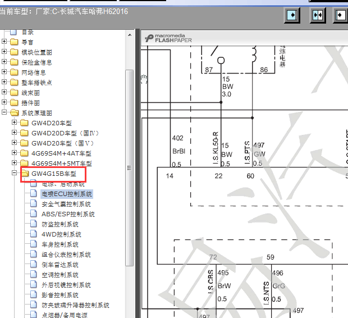This screenshot has height=318, width=348.
Task: Click the left-arrow panel layout button
Action: (x=341, y=15)
